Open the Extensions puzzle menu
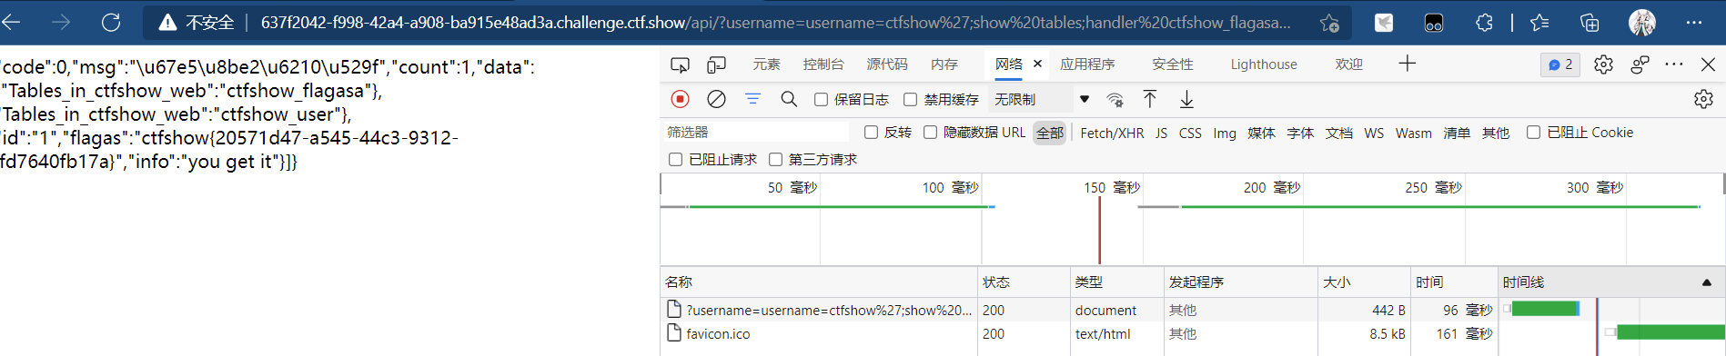1726x356 pixels. [1484, 23]
